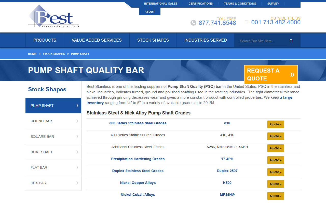Image resolution: width=326 pixels, height=203 pixels.
Task: Click Quote for Nickel-Cobalt Alloys row
Action: [276, 196]
